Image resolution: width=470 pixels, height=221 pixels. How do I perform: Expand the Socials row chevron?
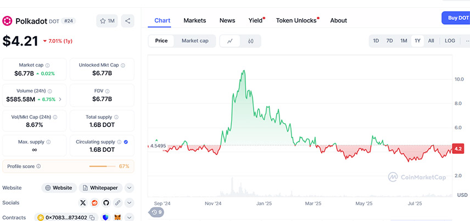pyautogui.click(x=129, y=203)
